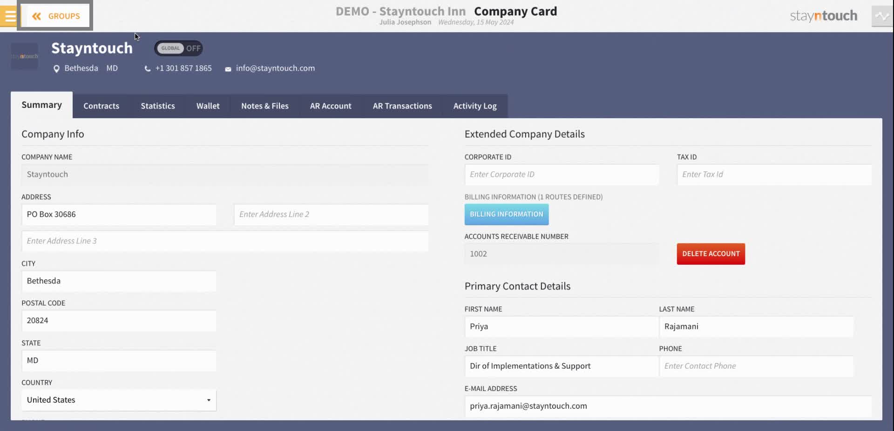Open the hamburger main menu
894x431 pixels.
[9, 16]
